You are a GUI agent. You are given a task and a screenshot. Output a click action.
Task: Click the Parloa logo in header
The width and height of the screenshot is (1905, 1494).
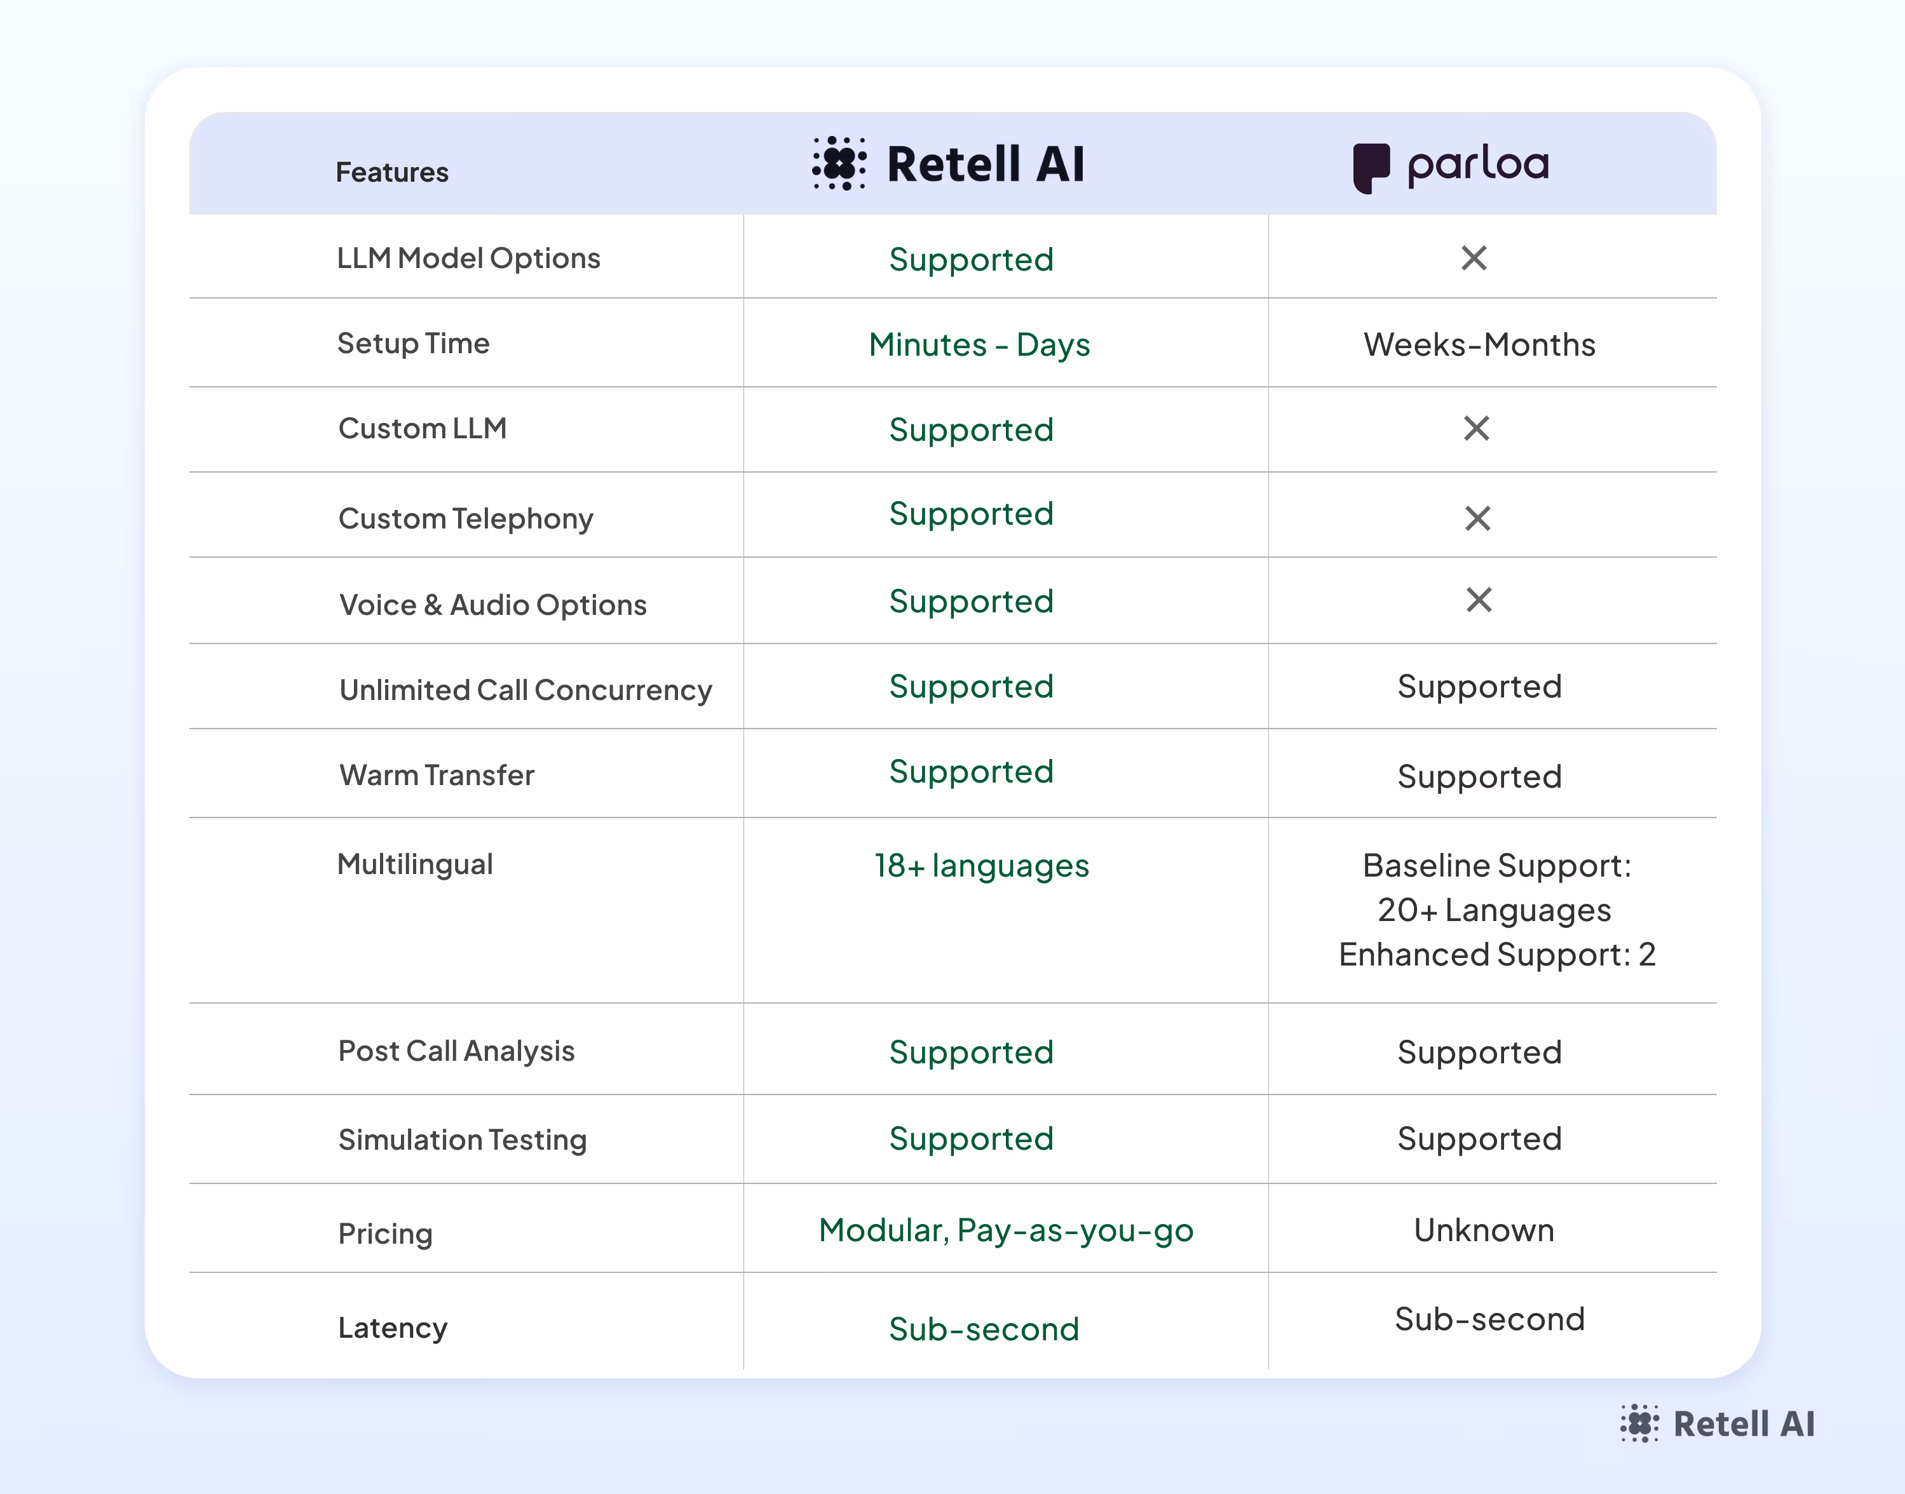[x=1451, y=166]
